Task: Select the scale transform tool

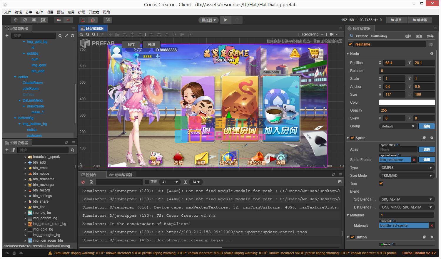Action: pos(34,20)
